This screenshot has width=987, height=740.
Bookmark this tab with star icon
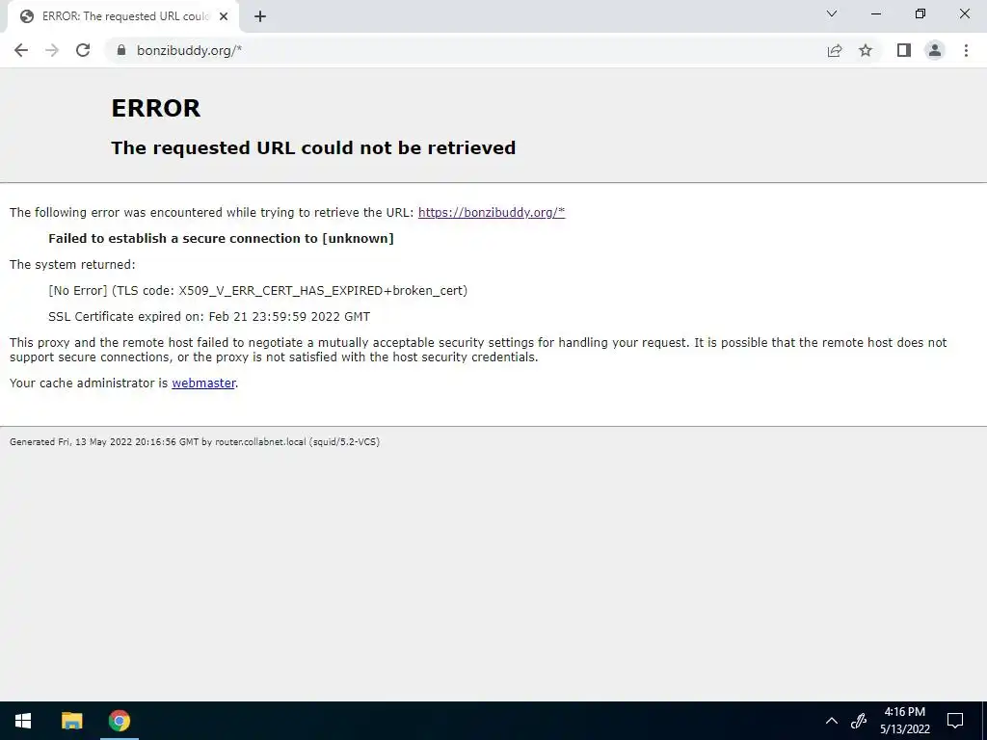[x=866, y=50]
